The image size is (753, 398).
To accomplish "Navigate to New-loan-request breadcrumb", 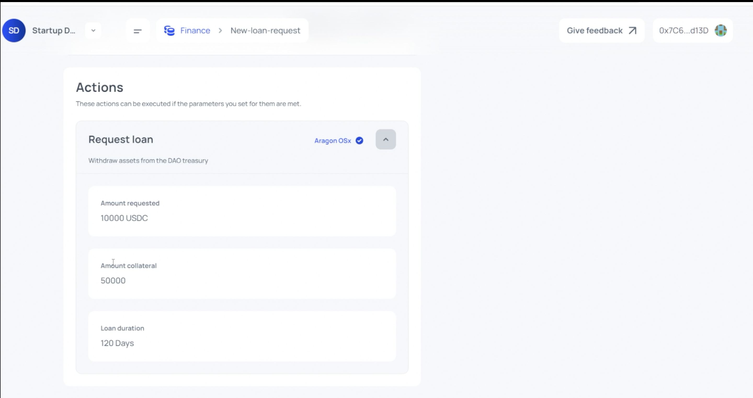I will pos(265,30).
